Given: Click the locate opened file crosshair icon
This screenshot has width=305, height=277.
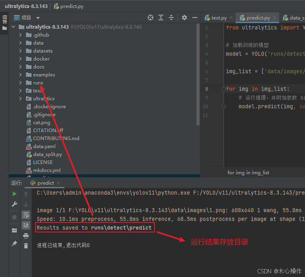Looking at the screenshot, I should coord(151,18).
